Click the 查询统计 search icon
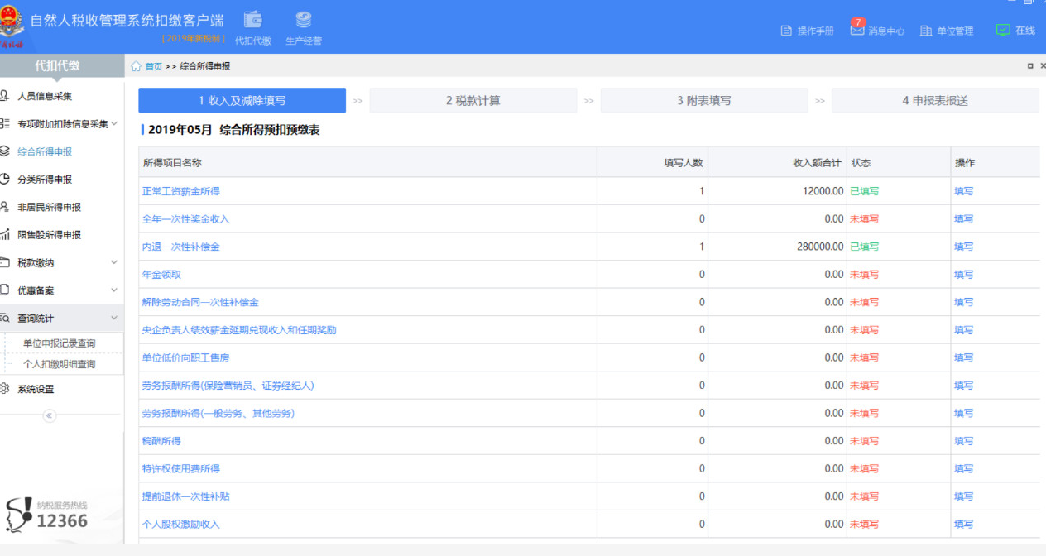 [5, 318]
